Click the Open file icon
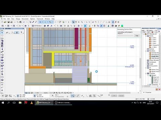The width and height of the screenshot is (161, 120). point(5,22)
